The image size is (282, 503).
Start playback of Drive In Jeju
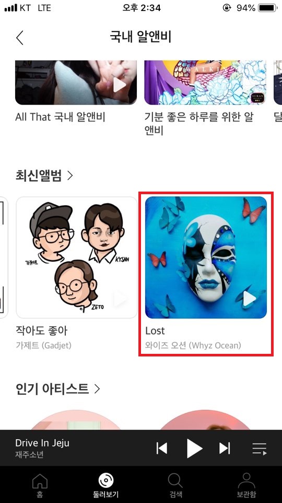click(x=194, y=448)
